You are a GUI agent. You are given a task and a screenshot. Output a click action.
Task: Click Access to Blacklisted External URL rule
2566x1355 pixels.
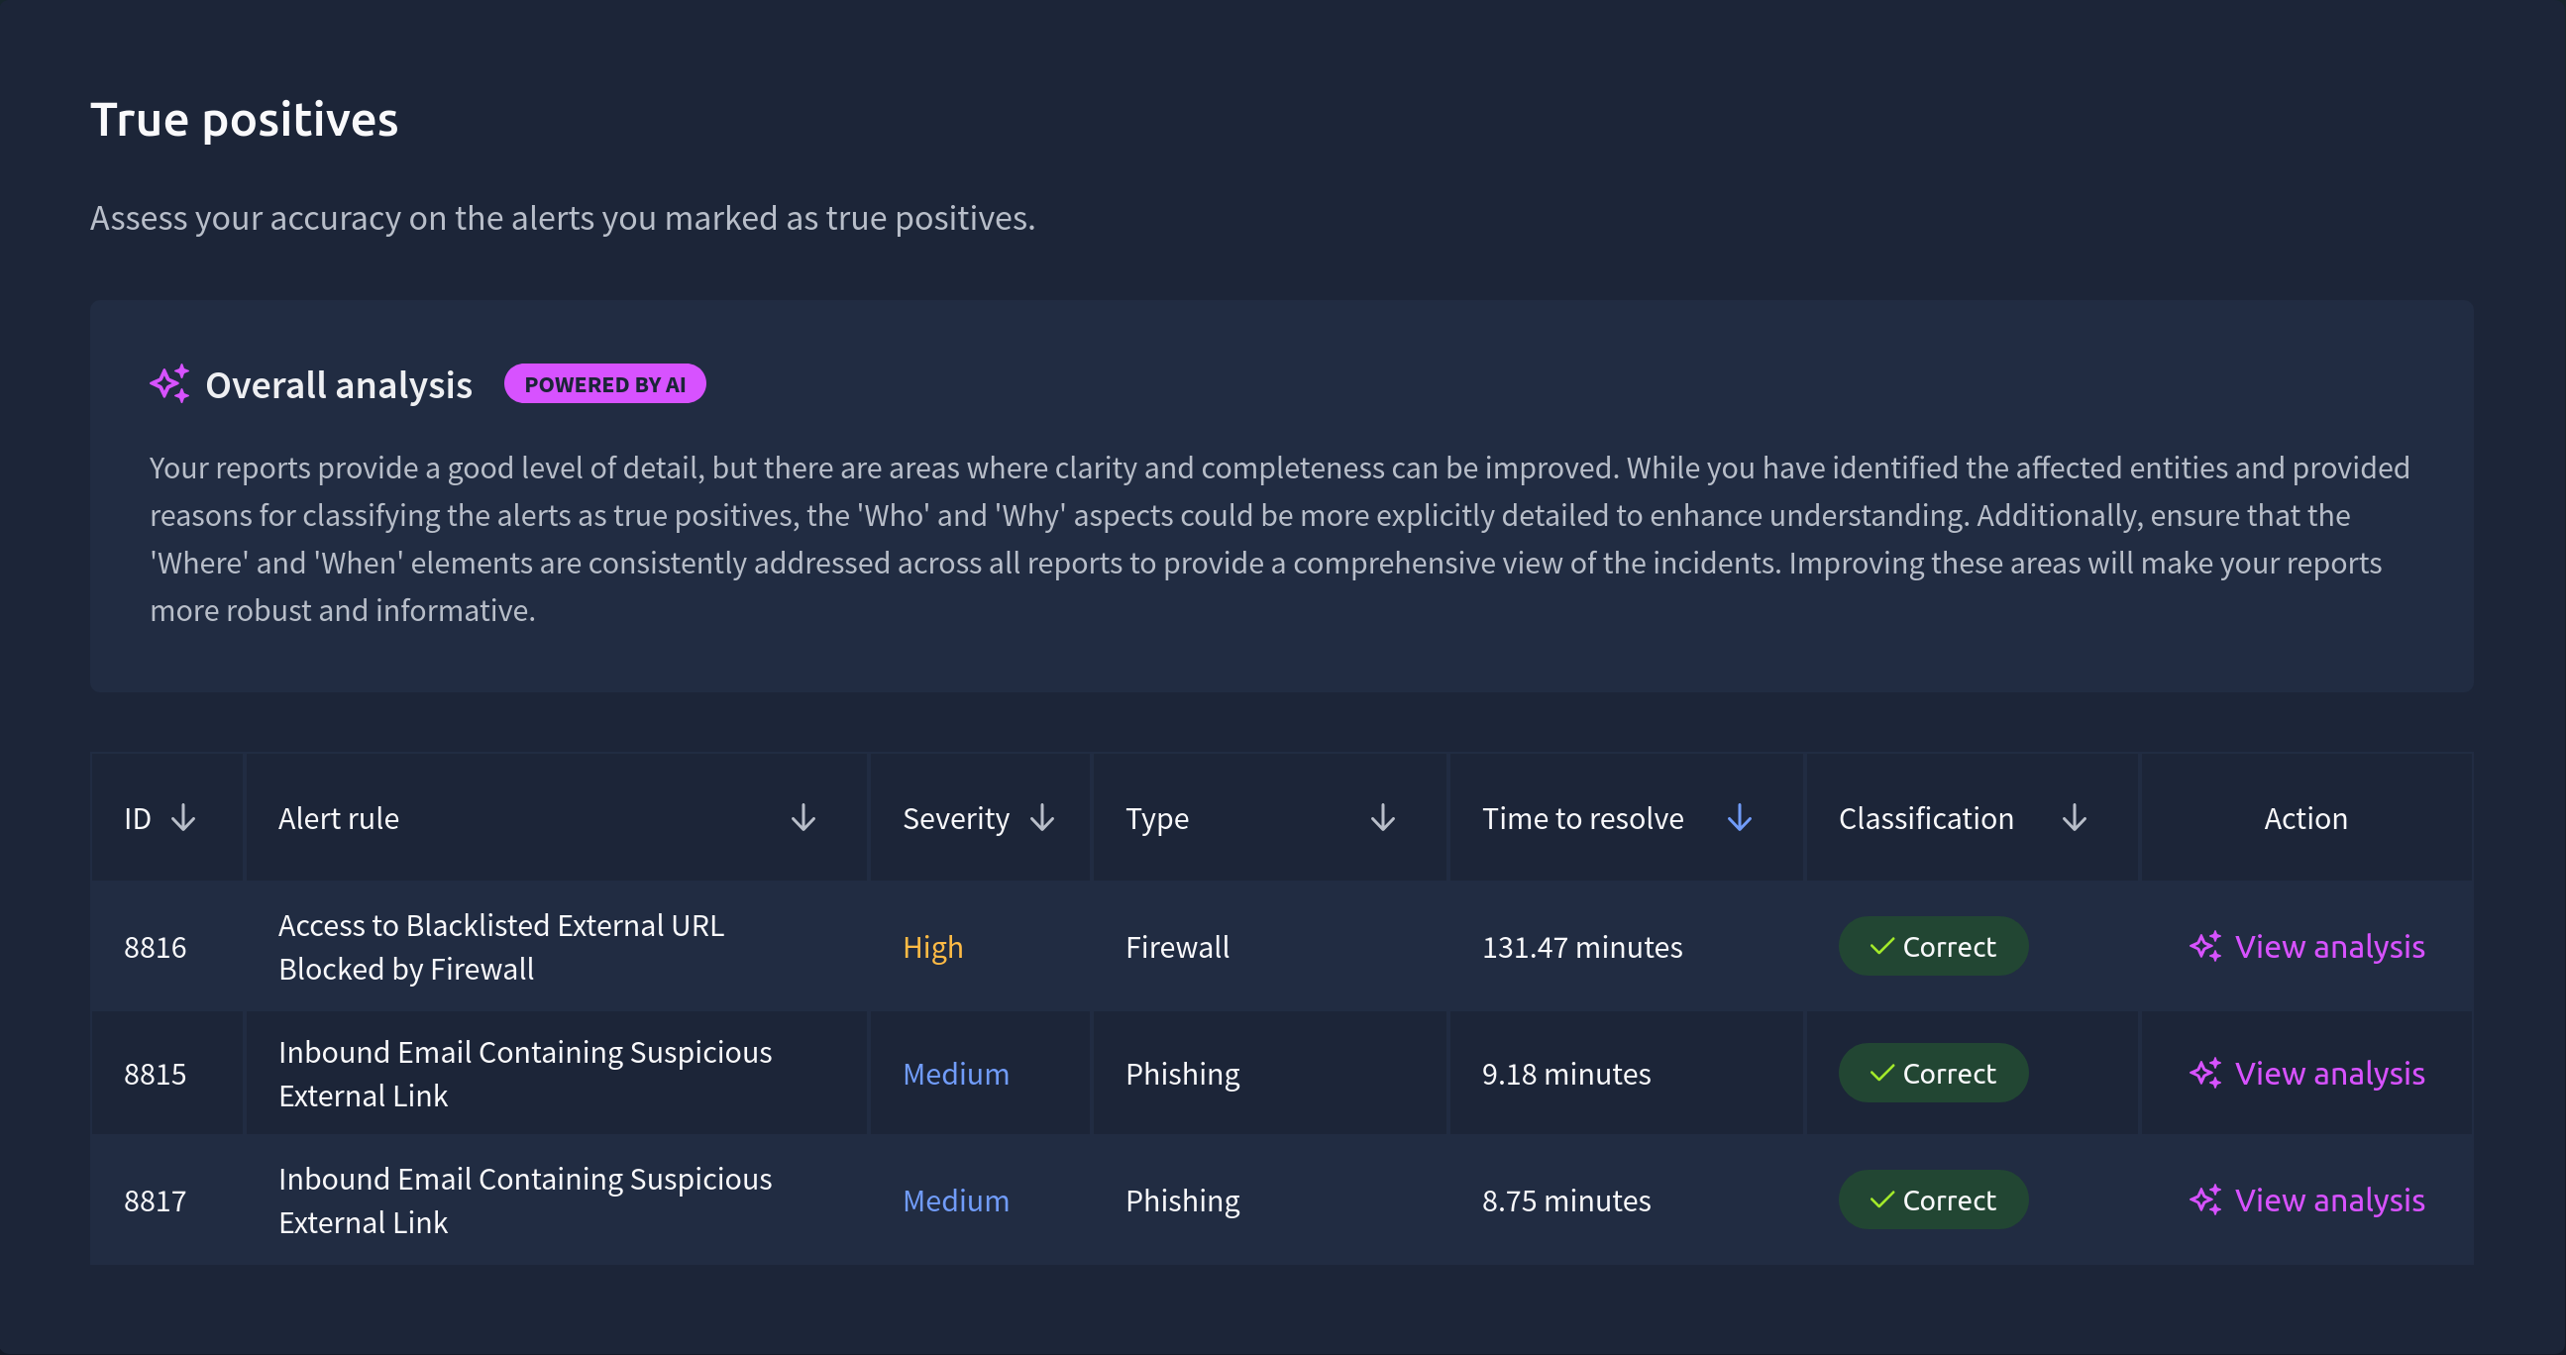click(x=501, y=947)
